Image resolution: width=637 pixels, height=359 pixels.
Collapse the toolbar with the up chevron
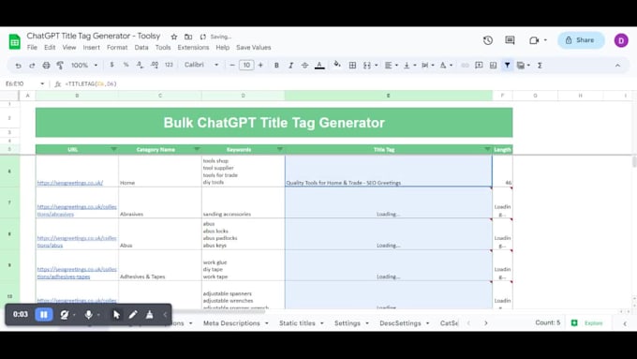pos(617,65)
